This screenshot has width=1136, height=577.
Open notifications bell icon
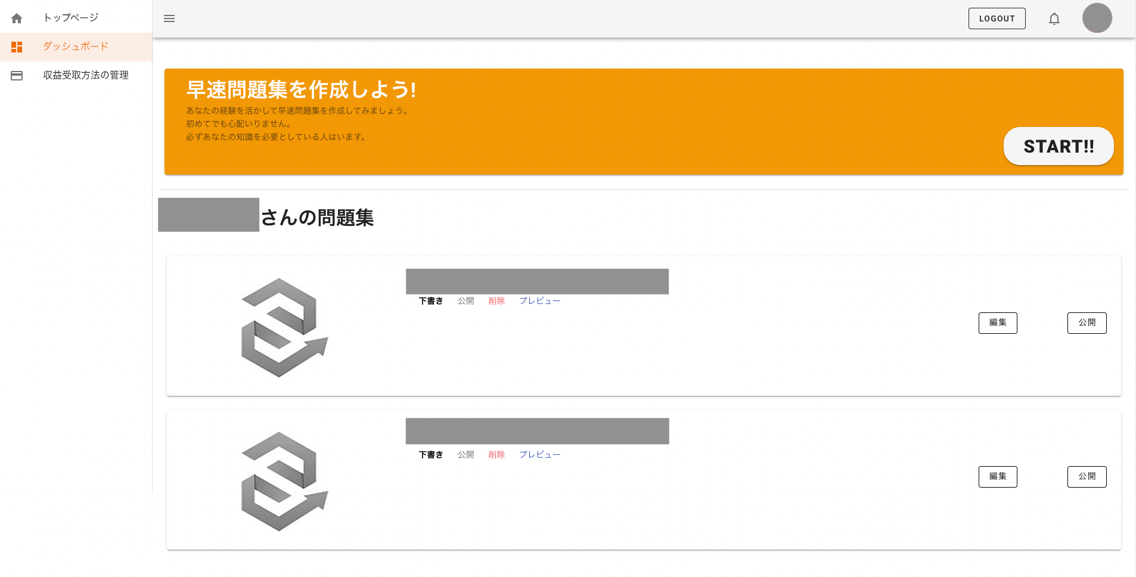1054,19
